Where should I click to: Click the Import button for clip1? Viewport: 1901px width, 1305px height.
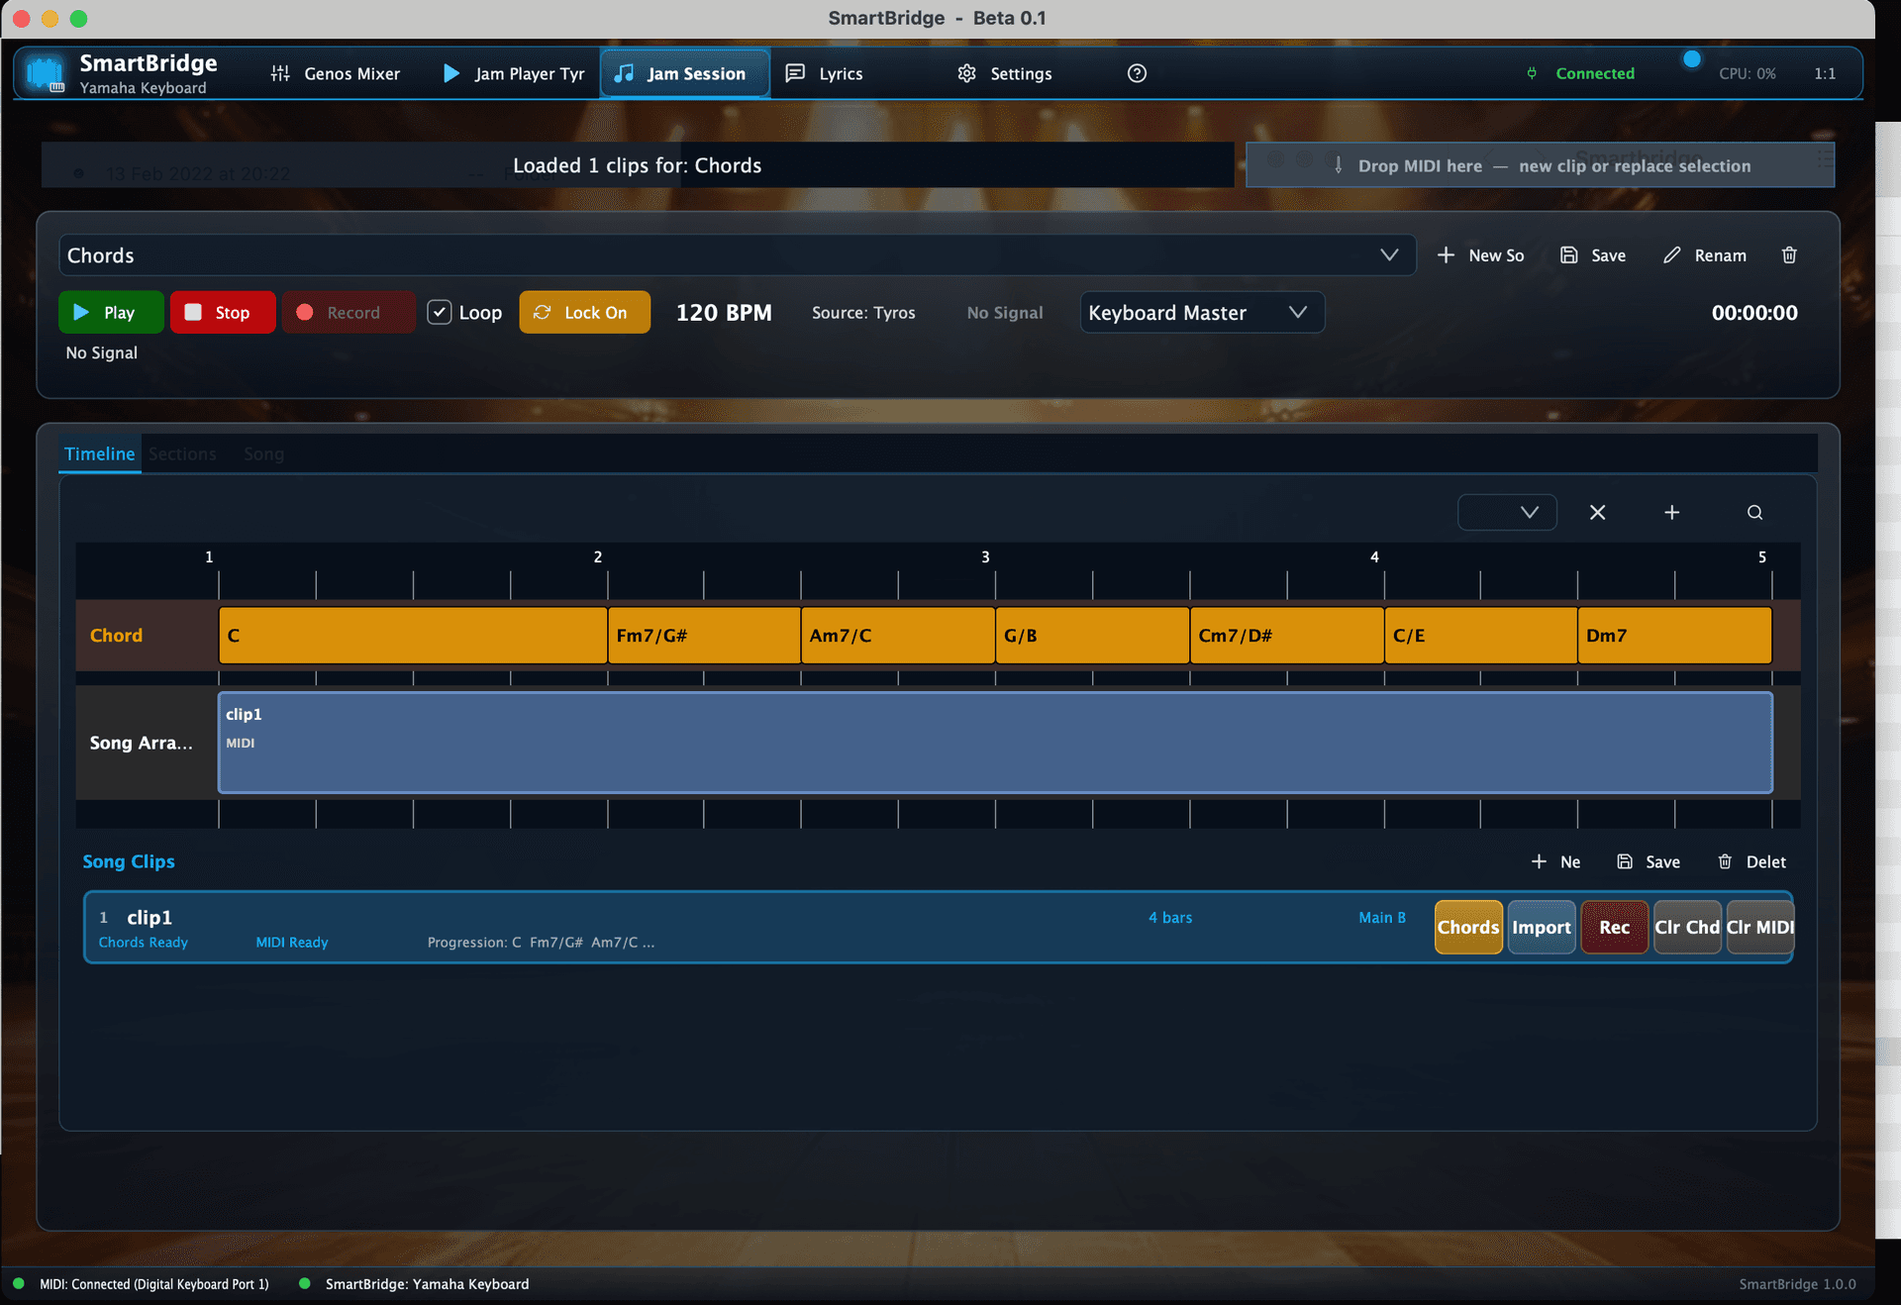pos(1541,927)
